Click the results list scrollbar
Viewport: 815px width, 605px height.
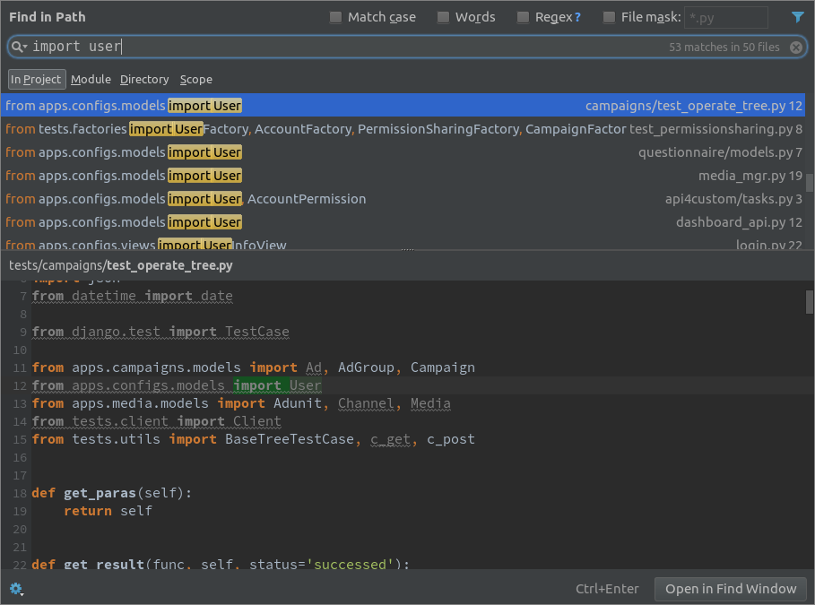tap(810, 182)
